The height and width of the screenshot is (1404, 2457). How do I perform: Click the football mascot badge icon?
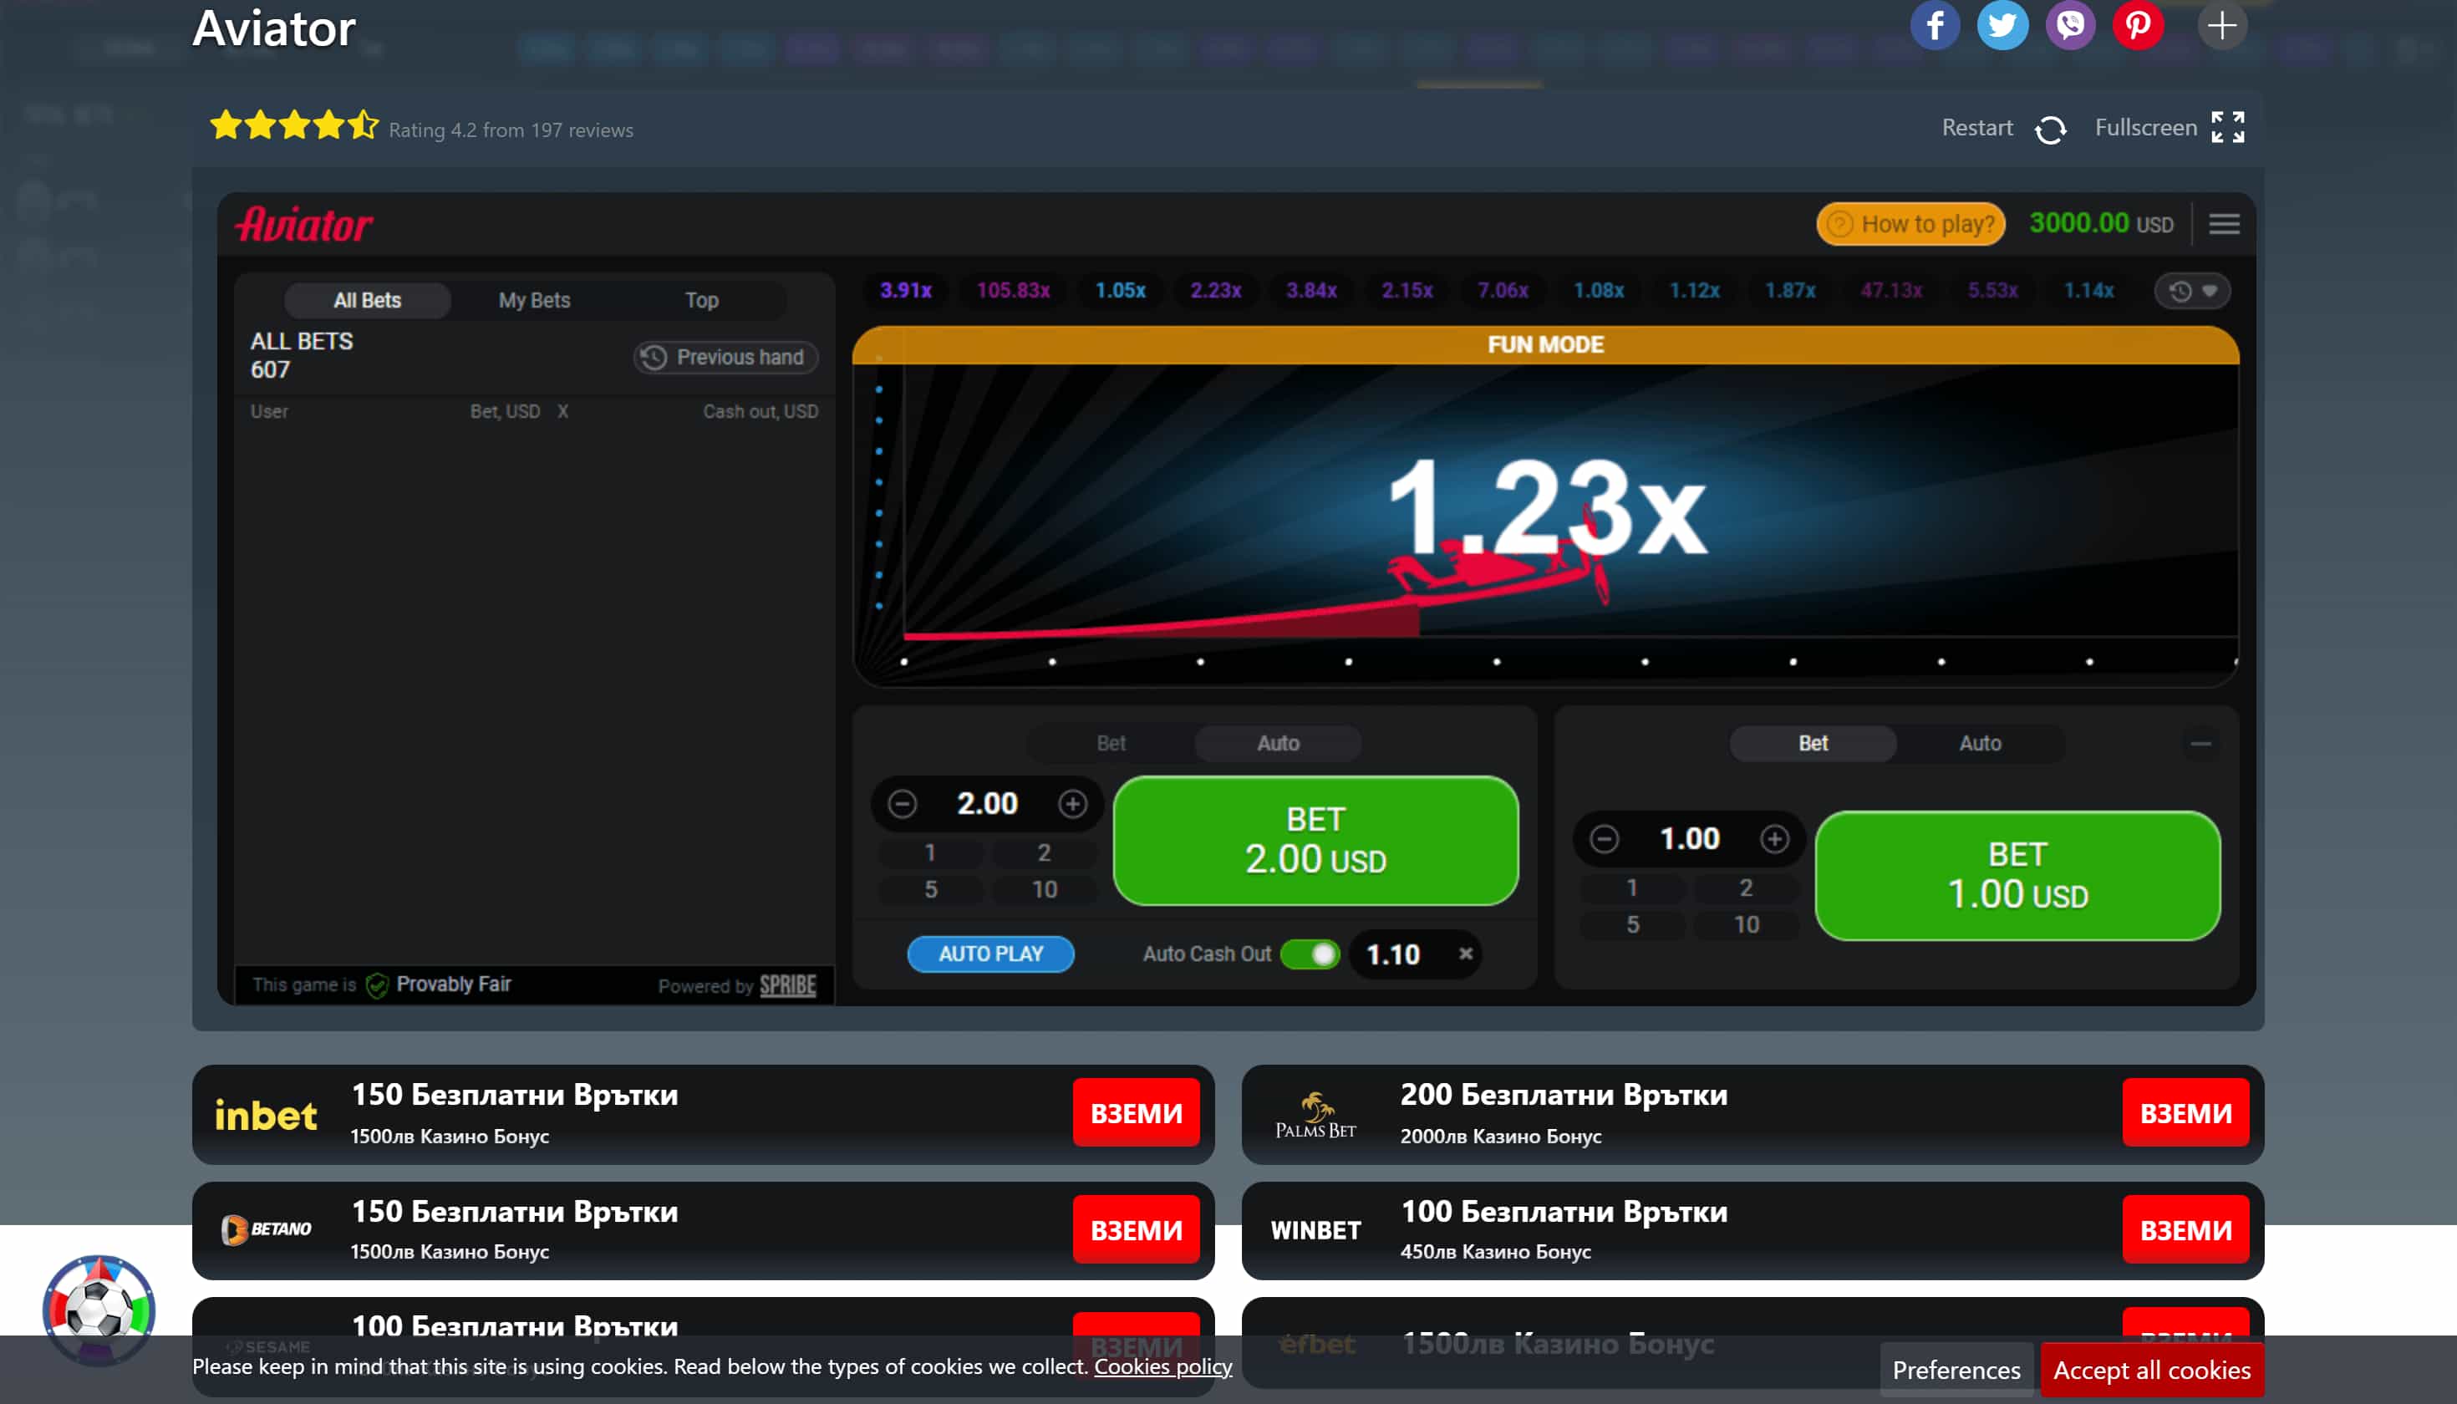point(99,1310)
